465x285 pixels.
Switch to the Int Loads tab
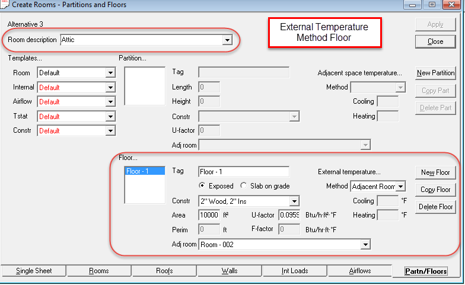(x=294, y=271)
